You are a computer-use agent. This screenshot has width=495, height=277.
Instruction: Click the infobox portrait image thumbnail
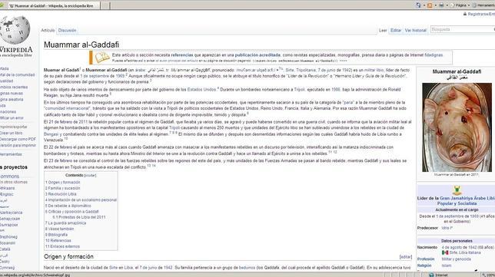pos(457,127)
